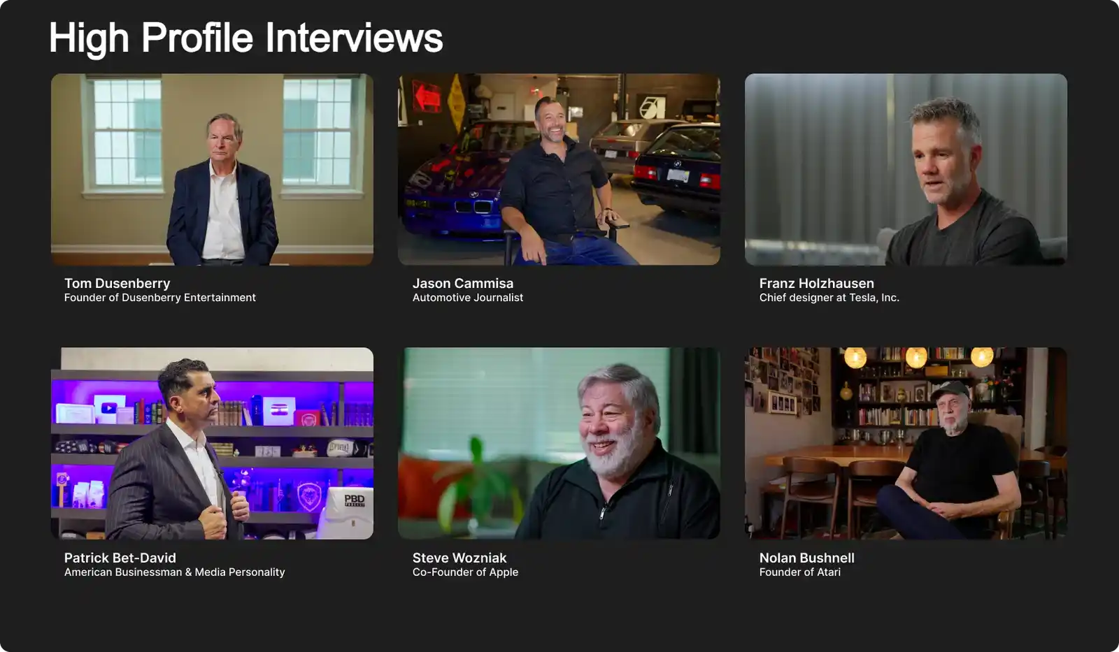
Task: Click the Automotive Journalist caption
Action: click(x=467, y=298)
